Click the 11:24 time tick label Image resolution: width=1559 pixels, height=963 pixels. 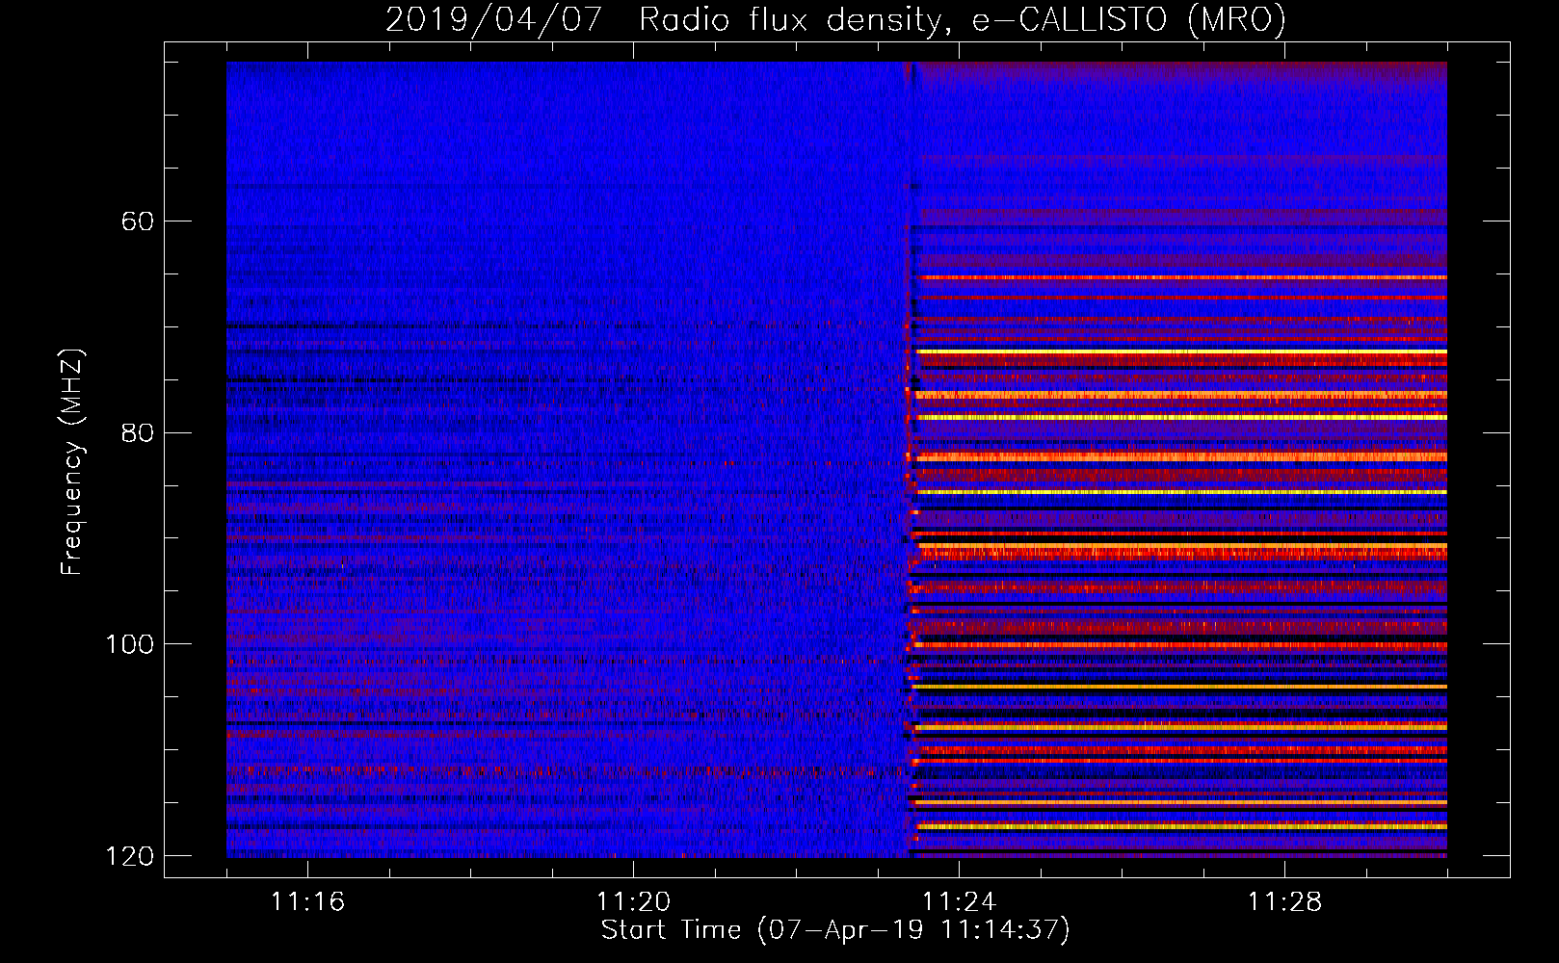959,902
